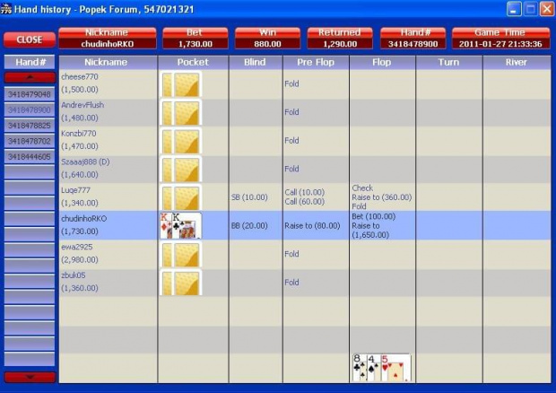Click Szaaaj888's face-down pocket cards

[x=181, y=170]
